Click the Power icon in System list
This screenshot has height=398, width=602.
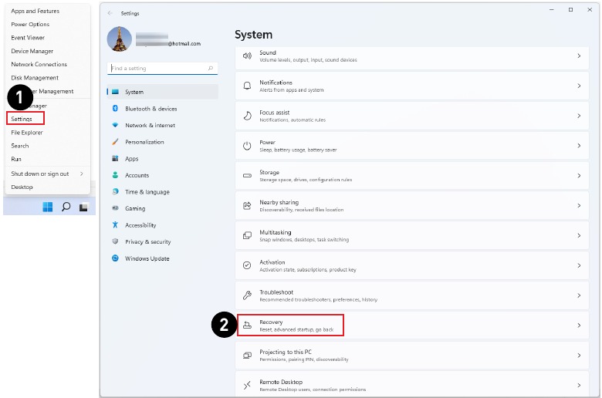click(x=247, y=146)
